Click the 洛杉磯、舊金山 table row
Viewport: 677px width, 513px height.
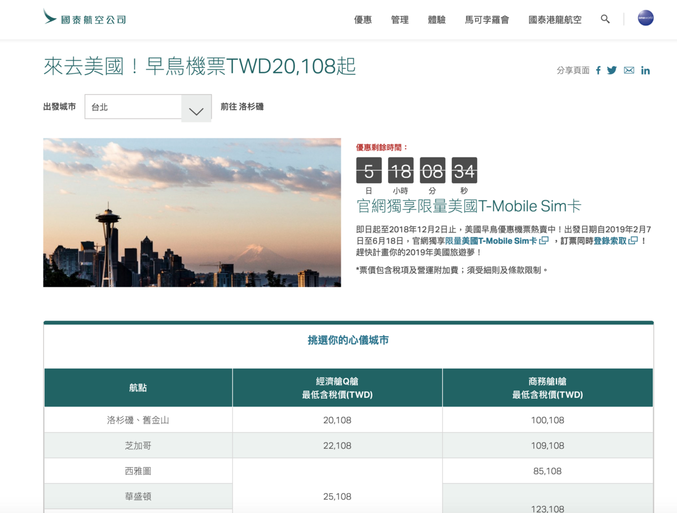pyautogui.click(x=349, y=420)
